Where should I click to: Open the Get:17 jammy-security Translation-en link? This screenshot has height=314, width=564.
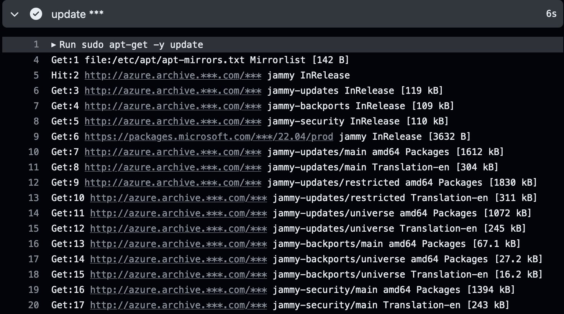coord(179,305)
